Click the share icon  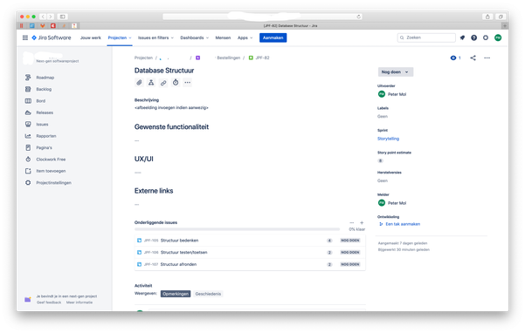point(473,58)
